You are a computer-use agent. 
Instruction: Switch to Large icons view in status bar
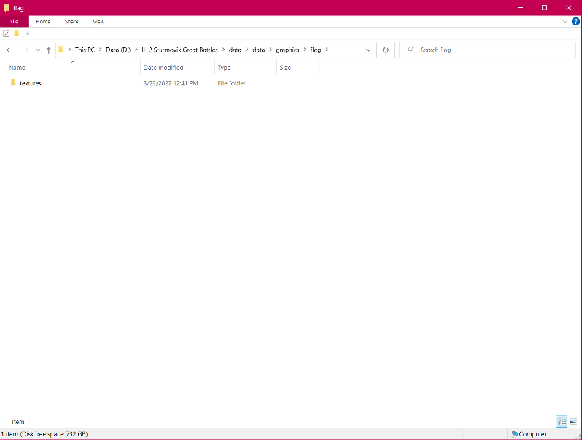[573, 422]
